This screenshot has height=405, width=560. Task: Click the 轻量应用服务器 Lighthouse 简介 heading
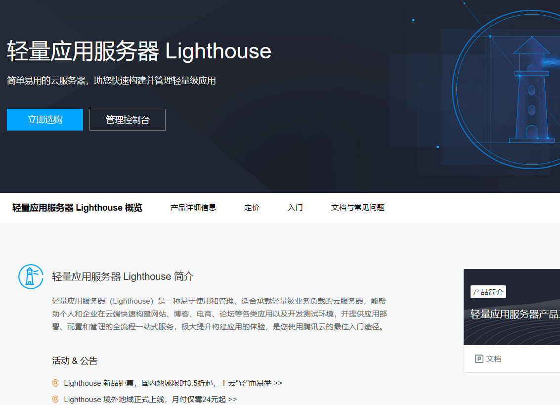point(123,276)
